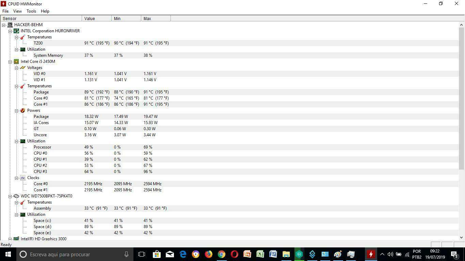
Task: Click the 1.131 V value
Action: pos(91,80)
